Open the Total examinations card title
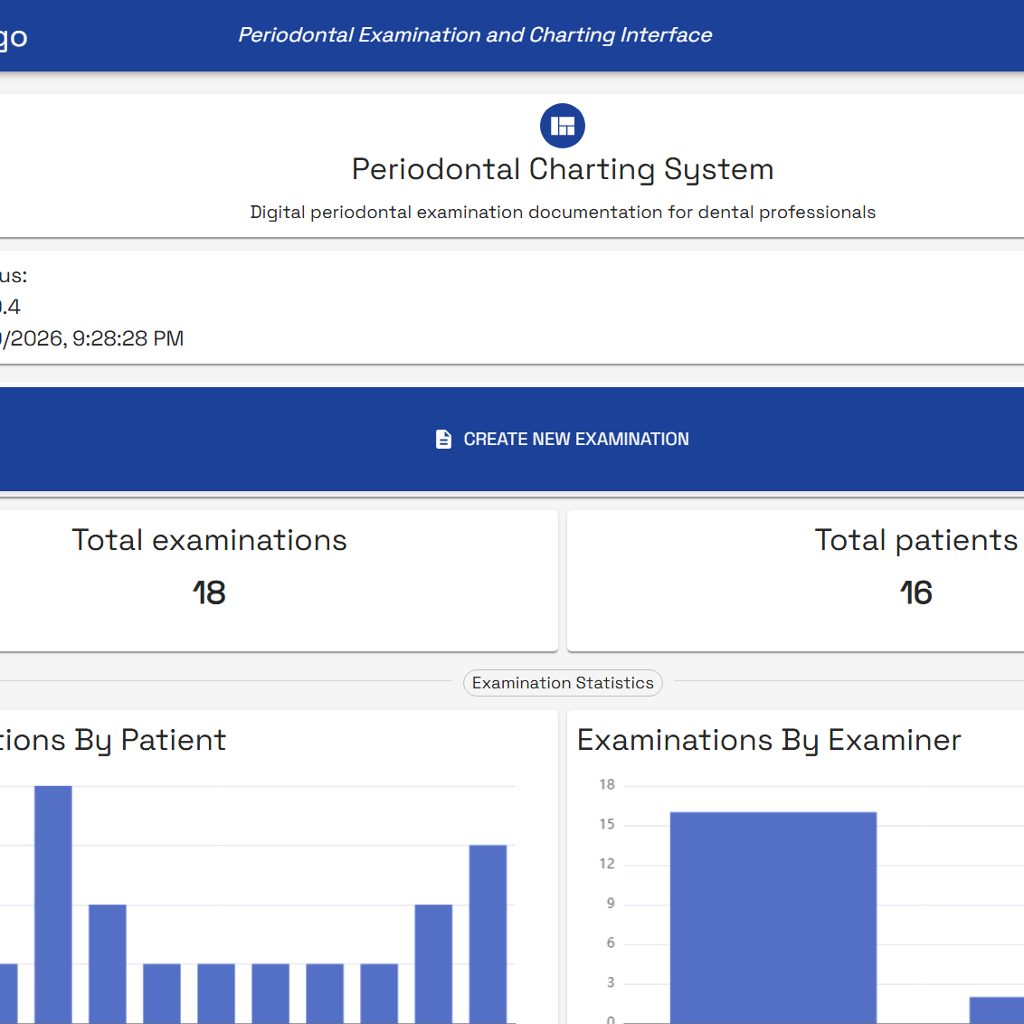The width and height of the screenshot is (1024, 1024). click(209, 540)
